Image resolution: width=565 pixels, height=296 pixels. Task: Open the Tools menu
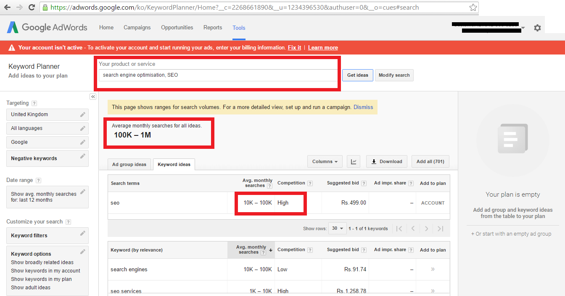tap(239, 28)
